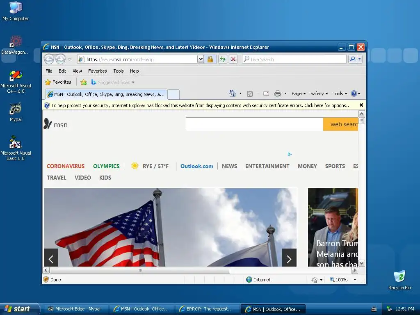The width and height of the screenshot is (420, 315).
Task: Click the address bar URL field
Action: pos(141,59)
